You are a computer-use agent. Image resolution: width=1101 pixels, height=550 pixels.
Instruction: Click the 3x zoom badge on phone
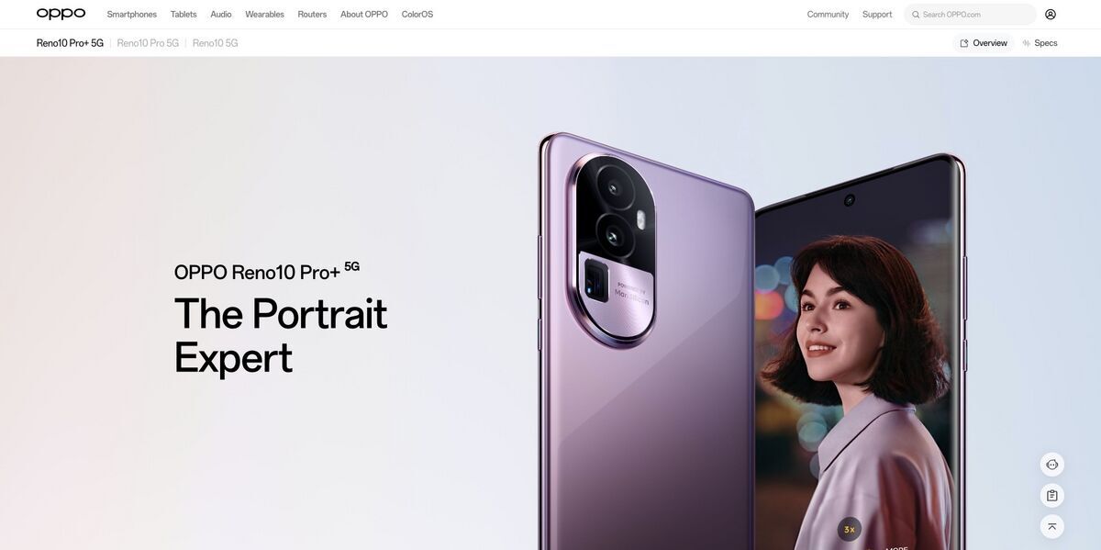click(850, 529)
